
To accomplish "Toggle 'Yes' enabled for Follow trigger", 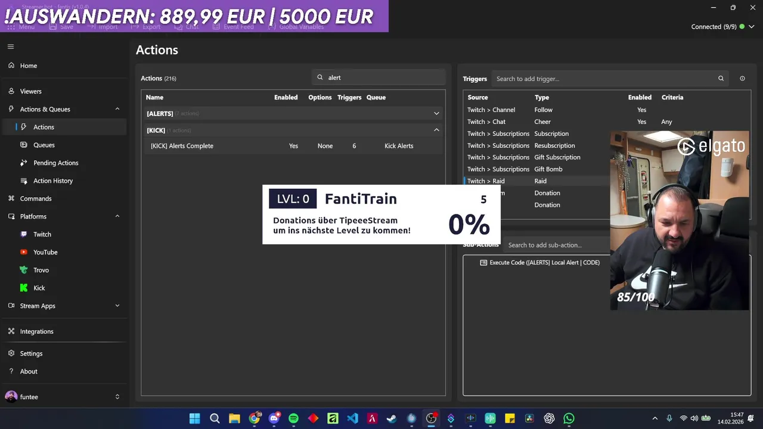I will [641, 110].
